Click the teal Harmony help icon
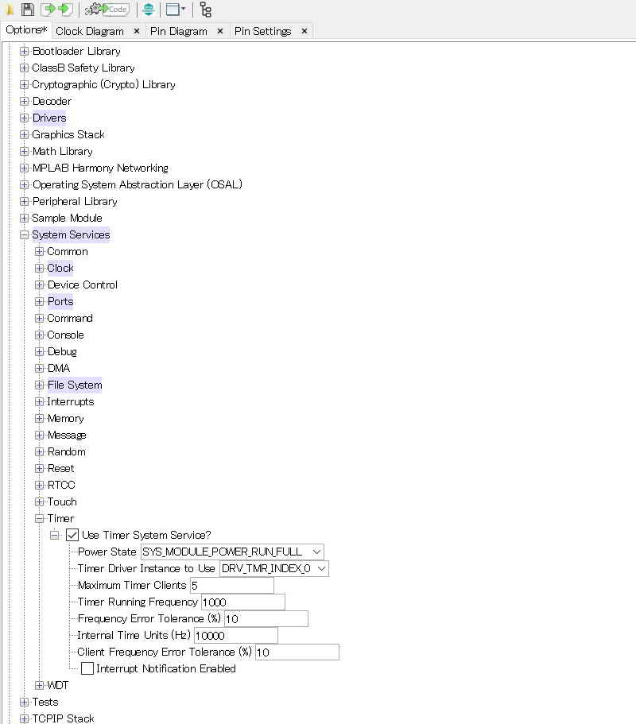 coord(148,10)
